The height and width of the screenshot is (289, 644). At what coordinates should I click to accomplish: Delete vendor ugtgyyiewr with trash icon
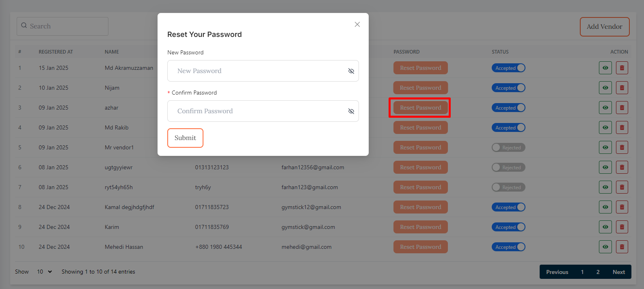coord(622,167)
